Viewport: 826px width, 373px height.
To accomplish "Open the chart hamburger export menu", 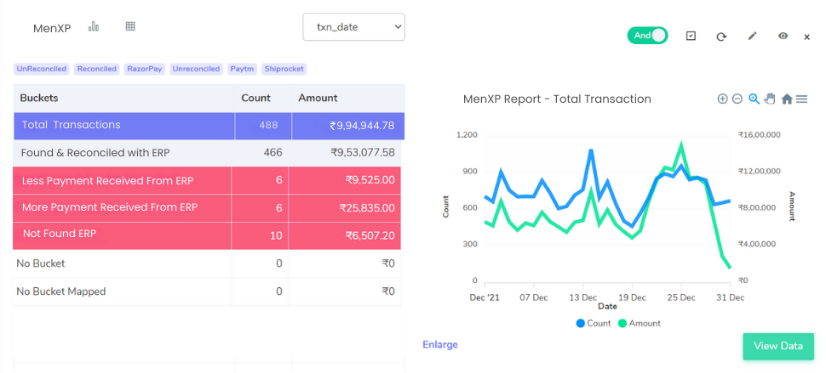I will click(801, 99).
